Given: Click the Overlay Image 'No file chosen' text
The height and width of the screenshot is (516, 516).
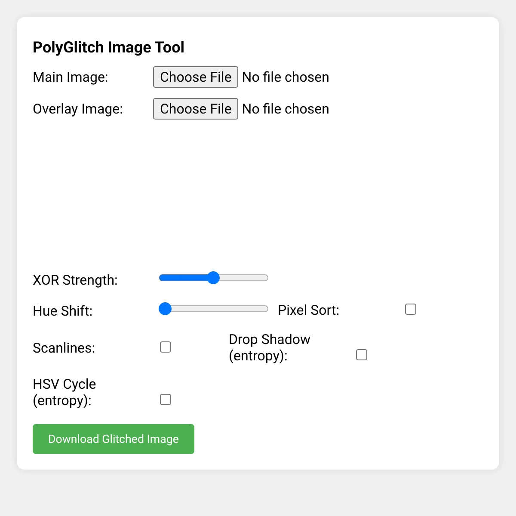Looking at the screenshot, I should (x=286, y=109).
